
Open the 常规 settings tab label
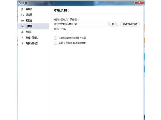29,9
